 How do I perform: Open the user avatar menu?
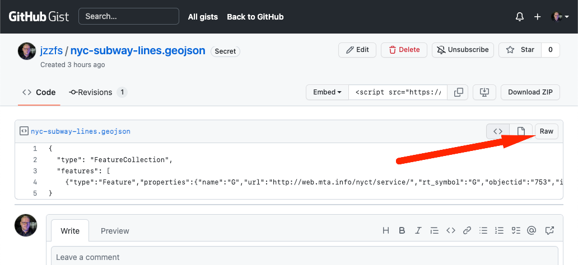(560, 17)
